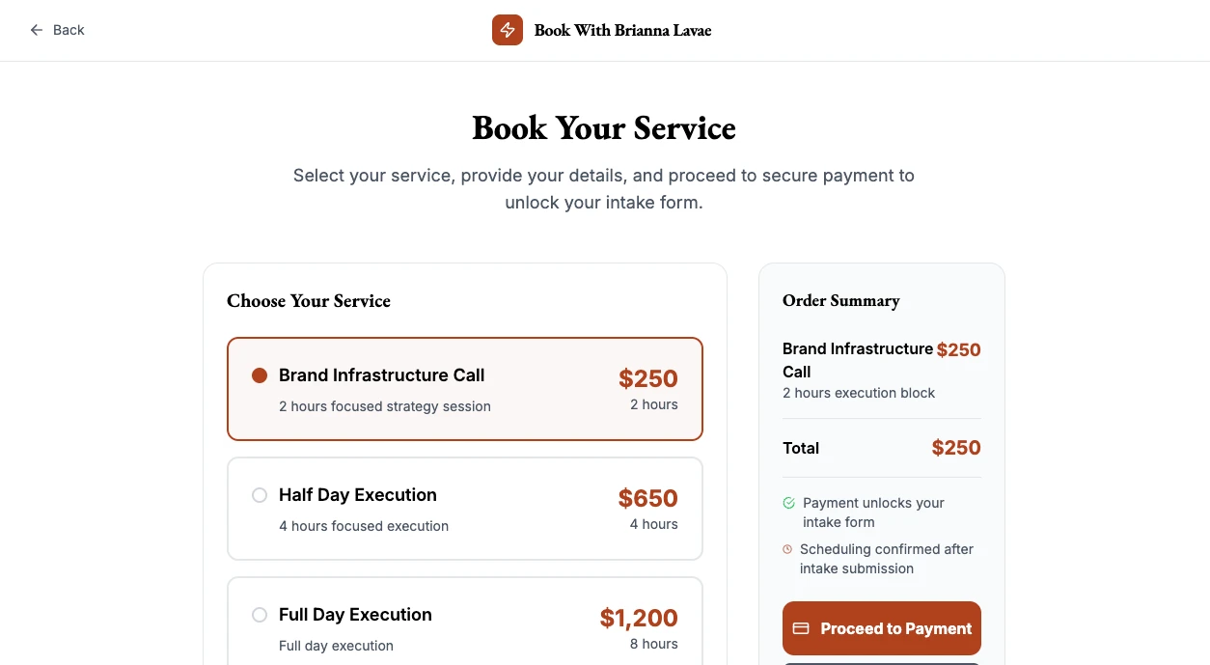Click the Book With Brianna Lavae title
The width and height of the screenshot is (1210, 665).
[622, 30]
